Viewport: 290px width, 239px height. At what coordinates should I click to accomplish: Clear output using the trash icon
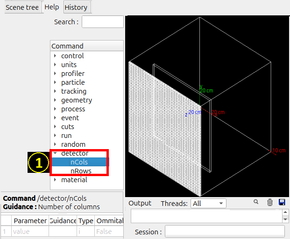269,202
